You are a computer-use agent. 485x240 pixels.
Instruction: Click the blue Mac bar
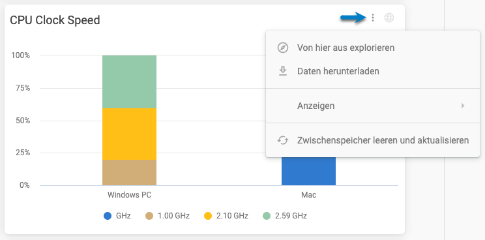[x=308, y=172]
